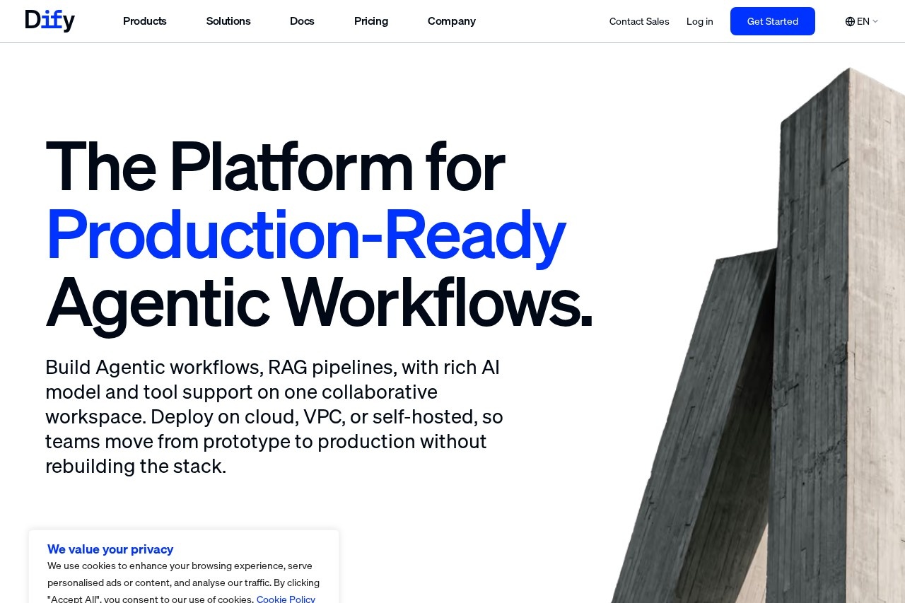This screenshot has height=603, width=905.
Task: Open the Cookie Policy link
Action: (x=286, y=599)
